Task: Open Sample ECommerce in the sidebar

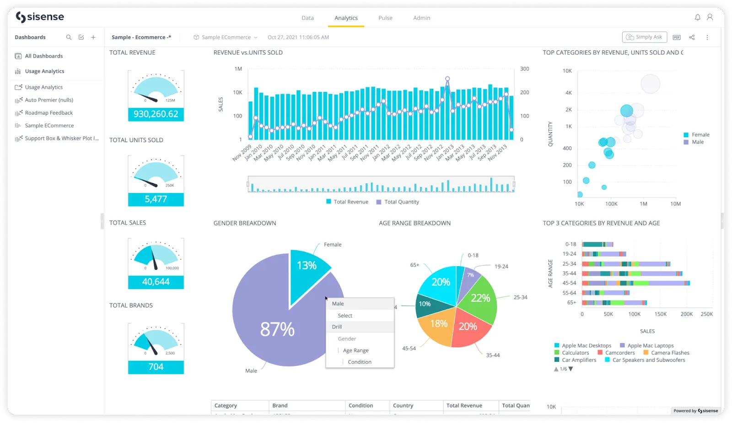Action: (x=49, y=125)
